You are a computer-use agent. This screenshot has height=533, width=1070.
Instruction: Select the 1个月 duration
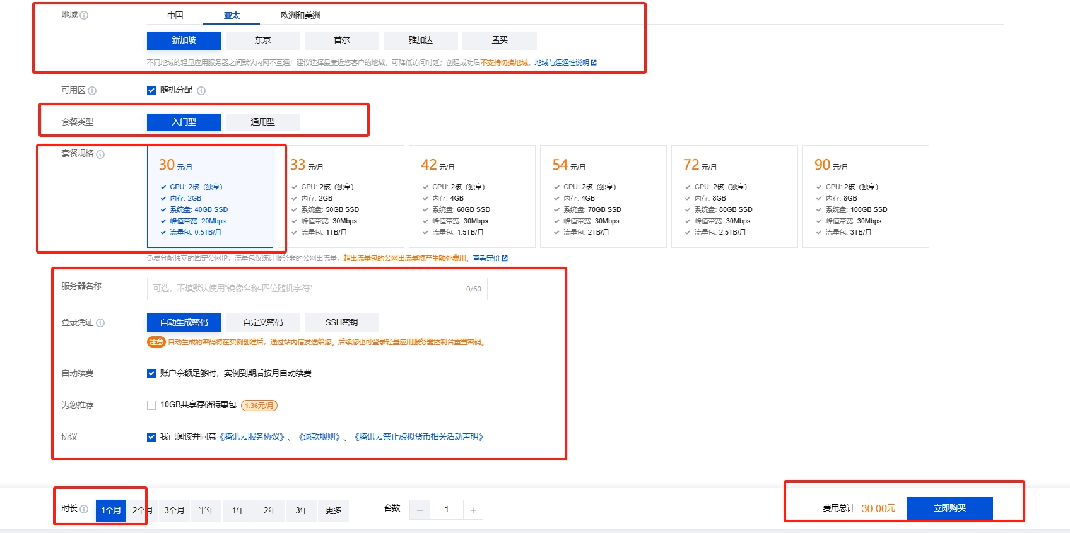[x=111, y=511]
